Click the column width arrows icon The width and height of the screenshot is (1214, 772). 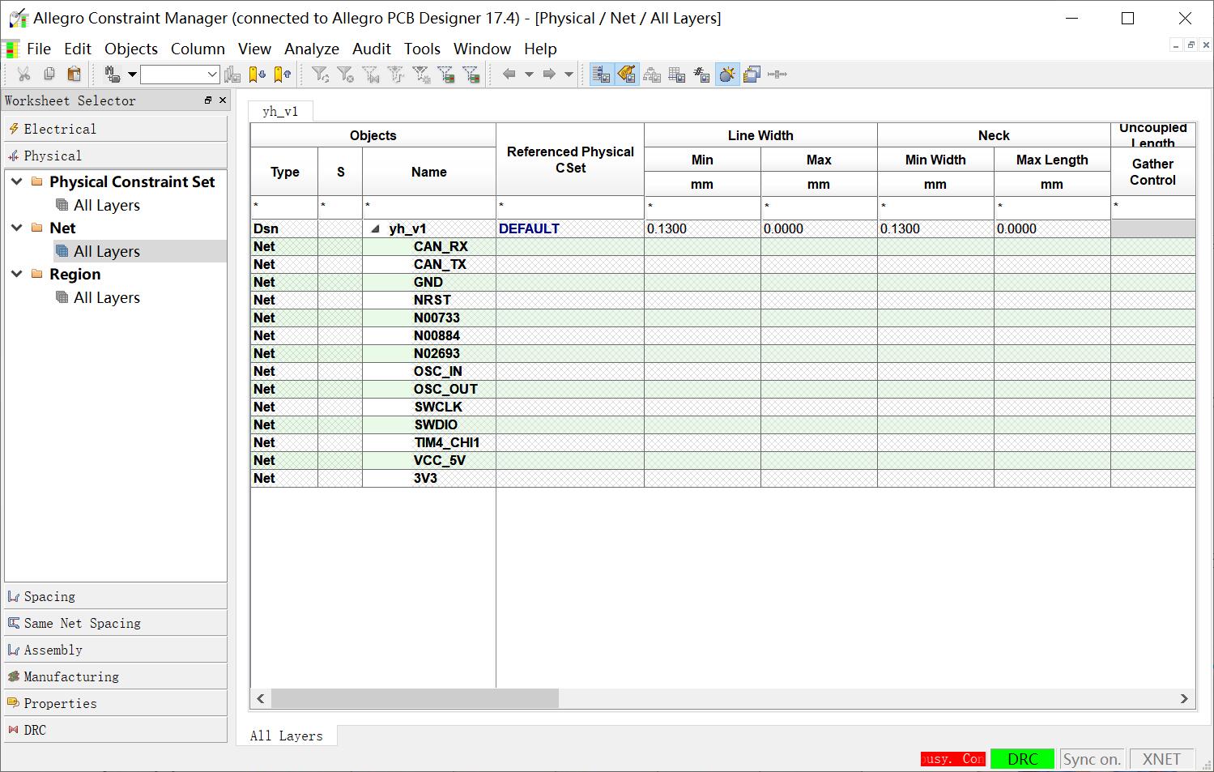click(777, 75)
